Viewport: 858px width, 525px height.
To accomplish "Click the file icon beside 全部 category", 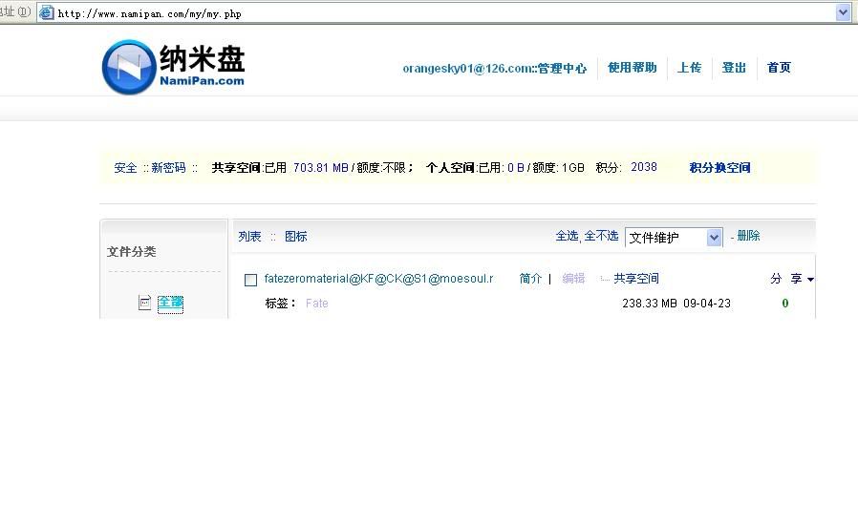I will (144, 303).
